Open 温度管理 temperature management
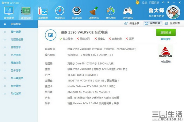This screenshot has height=122, width=184. click(43, 13)
